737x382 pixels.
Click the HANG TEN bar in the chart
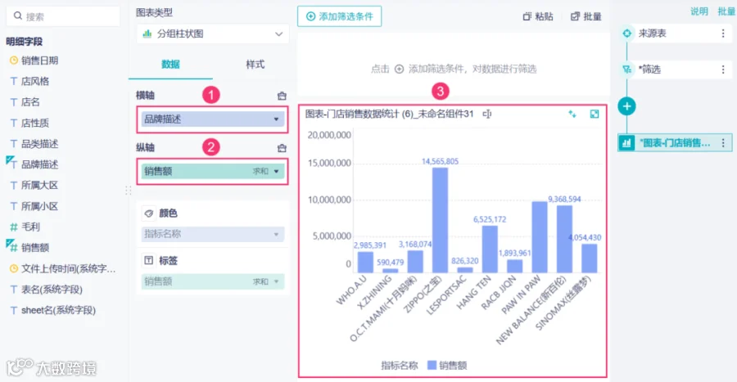point(490,249)
